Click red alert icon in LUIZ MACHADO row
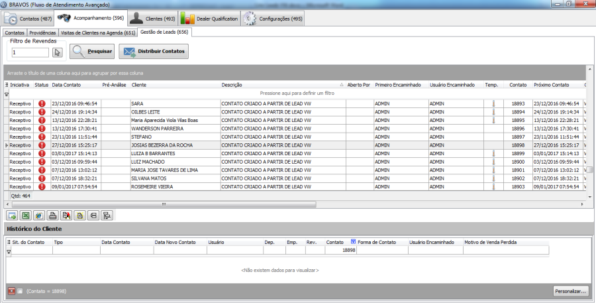The height and width of the screenshot is (303, 596). [42, 162]
